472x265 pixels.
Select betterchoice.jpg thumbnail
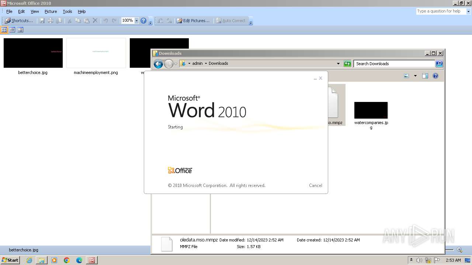coord(33,53)
